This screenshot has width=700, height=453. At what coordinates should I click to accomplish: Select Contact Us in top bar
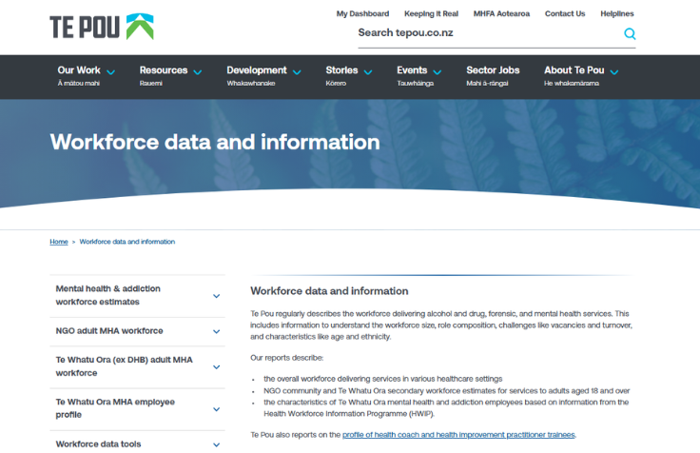tap(565, 13)
